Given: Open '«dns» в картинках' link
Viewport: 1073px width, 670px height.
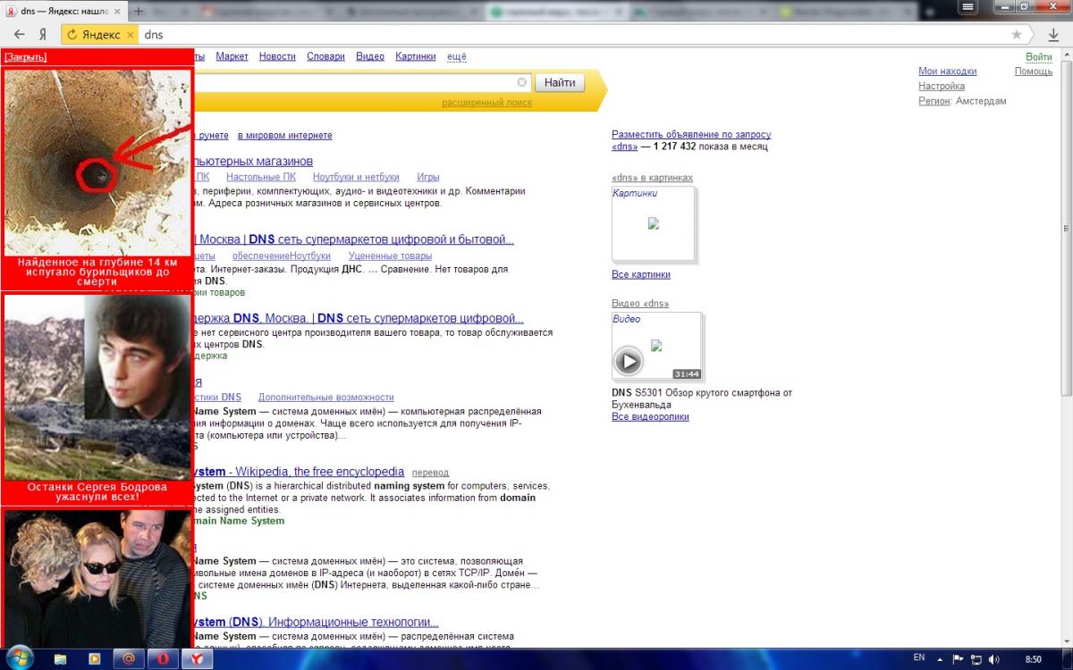Looking at the screenshot, I should tap(653, 178).
